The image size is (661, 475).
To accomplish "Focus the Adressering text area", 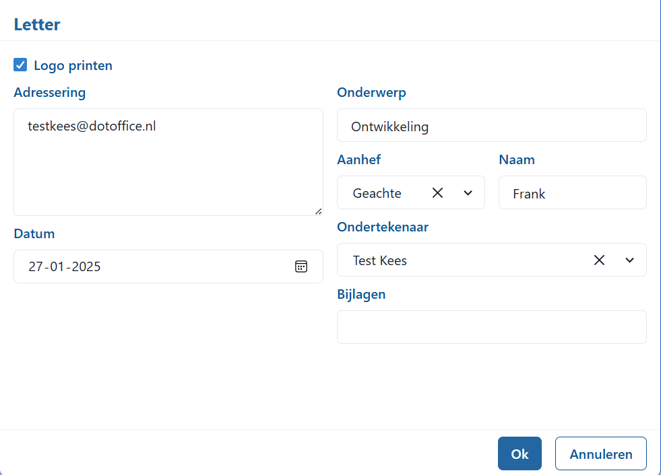I will pyautogui.click(x=168, y=168).
